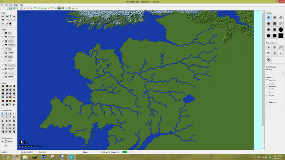This screenshot has width=285, height=160.
Task: Select the Flood with water tool
Action: tap(10, 16)
